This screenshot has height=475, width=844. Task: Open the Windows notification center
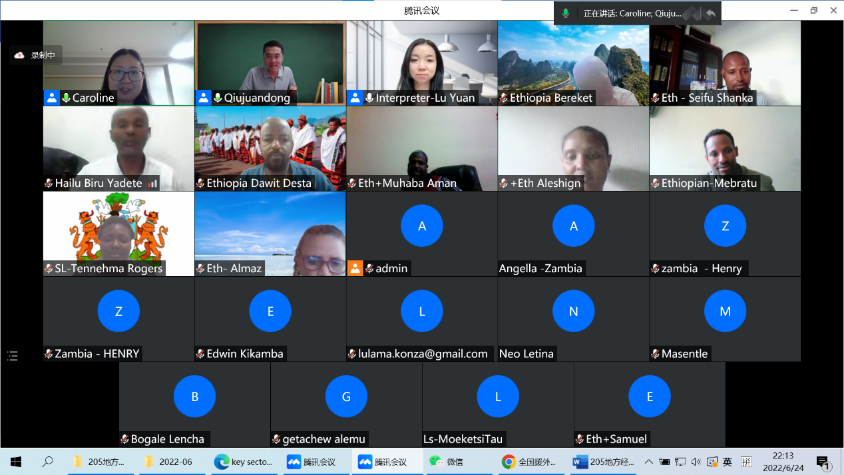click(823, 462)
